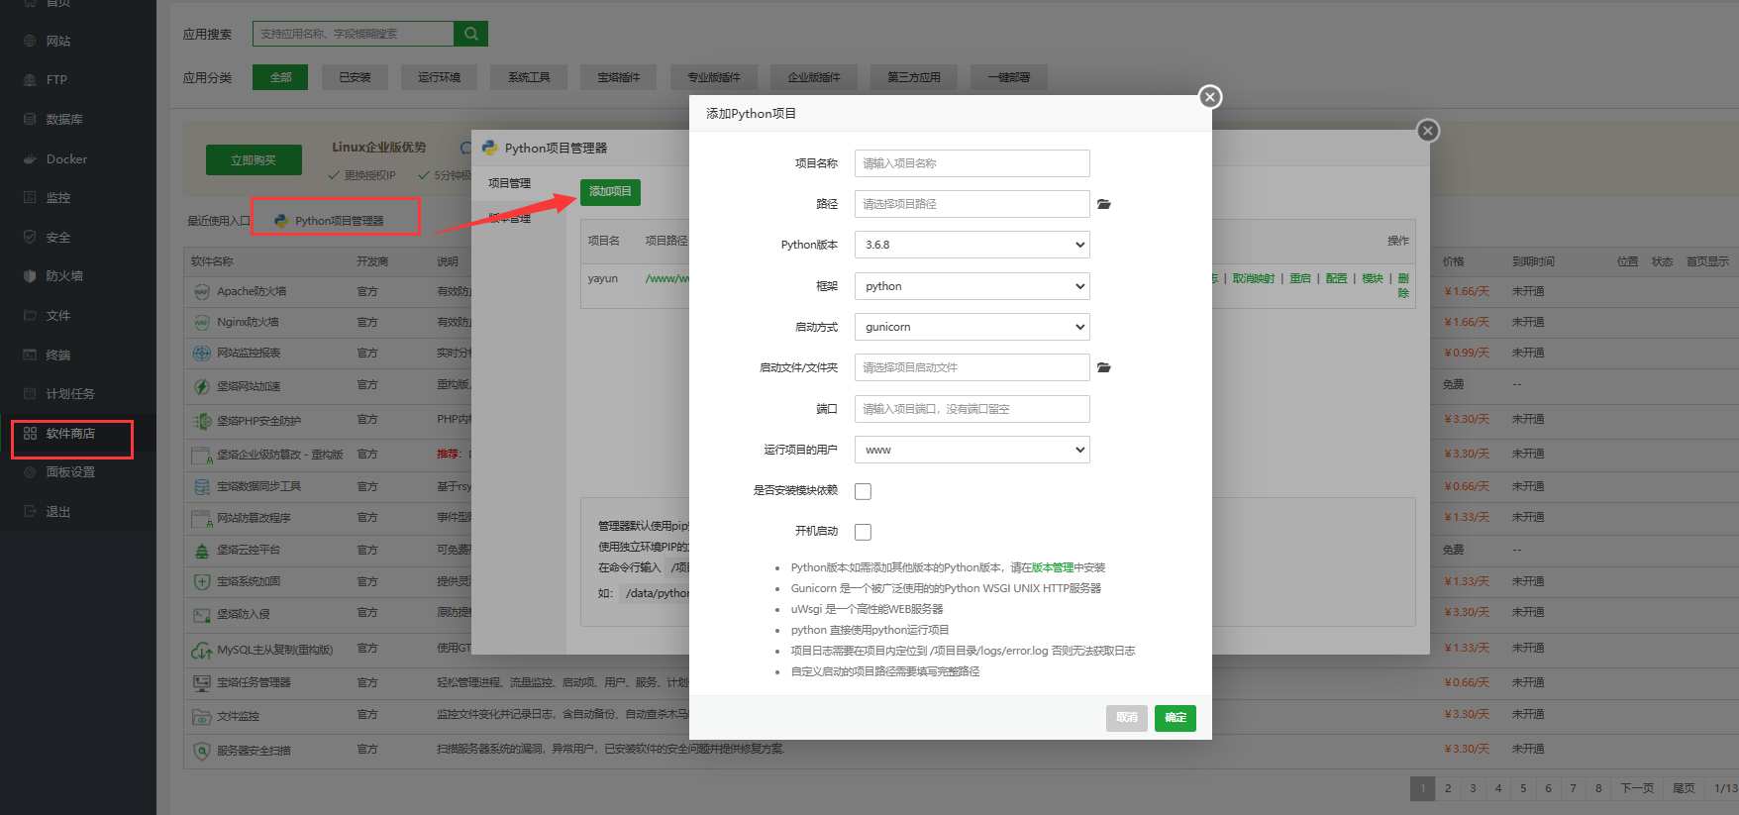The image size is (1739, 815).
Task: Switch to the 已安装 category tab
Action: tap(355, 77)
